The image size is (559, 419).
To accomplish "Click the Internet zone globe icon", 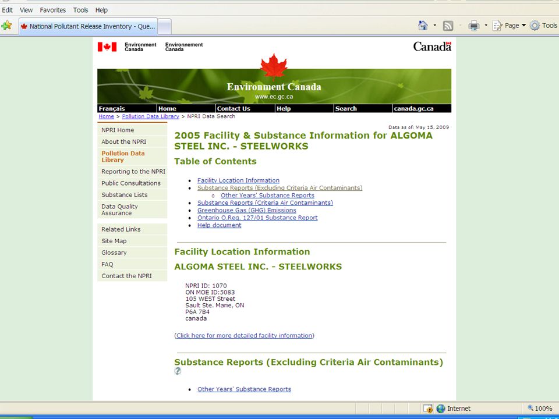I will click(x=441, y=409).
